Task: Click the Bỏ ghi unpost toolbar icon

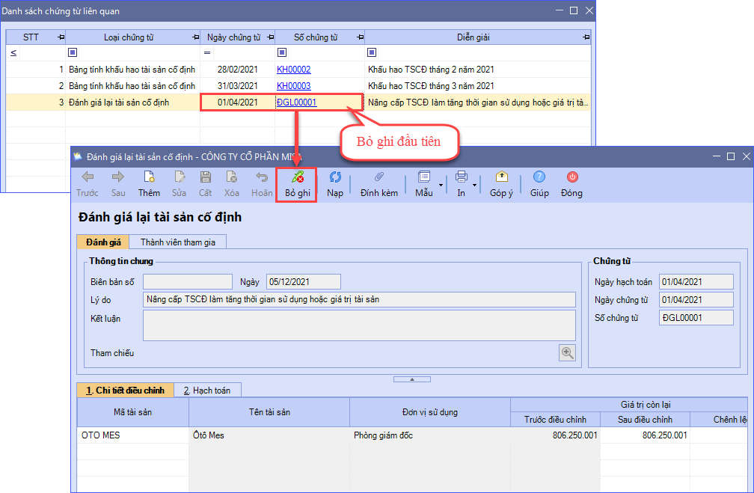Action: tap(297, 178)
